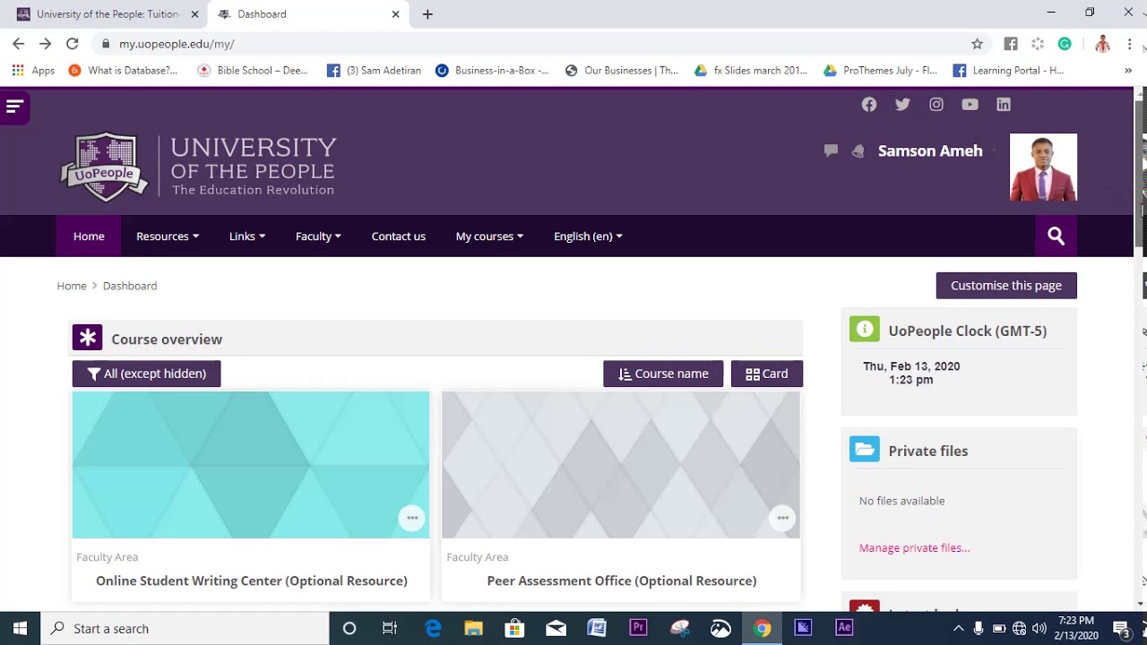Open the UoPeople YouTube icon

tap(970, 105)
